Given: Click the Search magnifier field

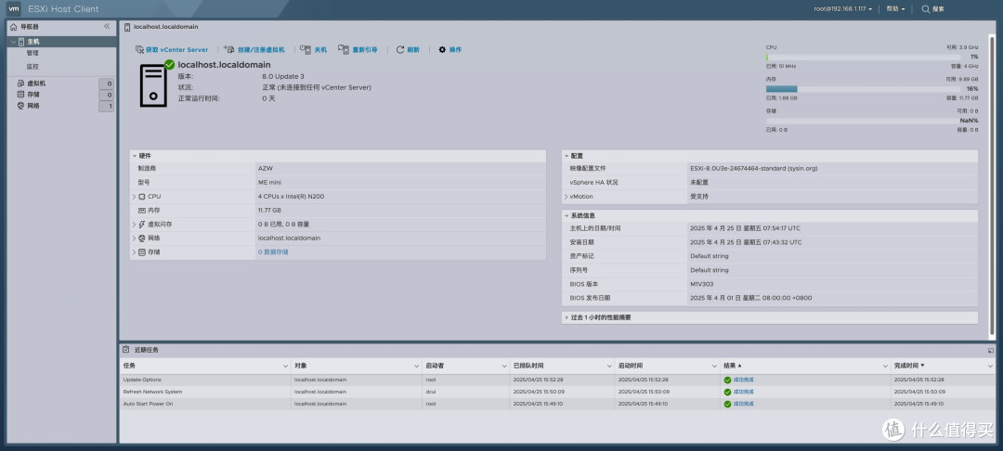Looking at the screenshot, I should click(932, 9).
